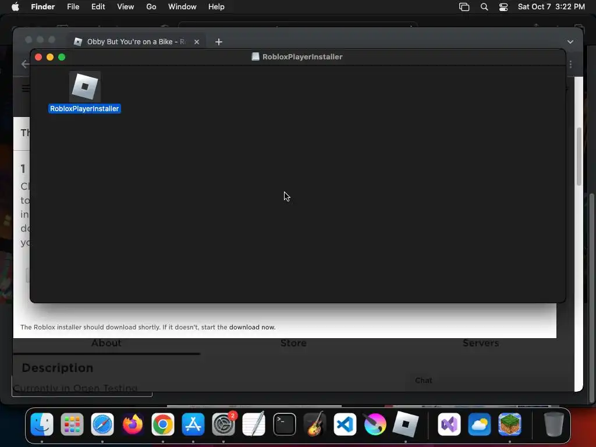This screenshot has height=447, width=596.
Task: Open the Chat panel on the Roblox page
Action: coord(424,381)
